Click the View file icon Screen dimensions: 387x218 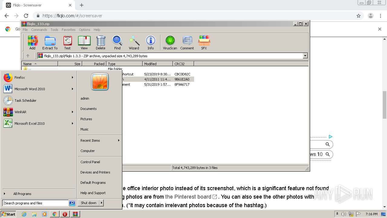click(x=84, y=42)
